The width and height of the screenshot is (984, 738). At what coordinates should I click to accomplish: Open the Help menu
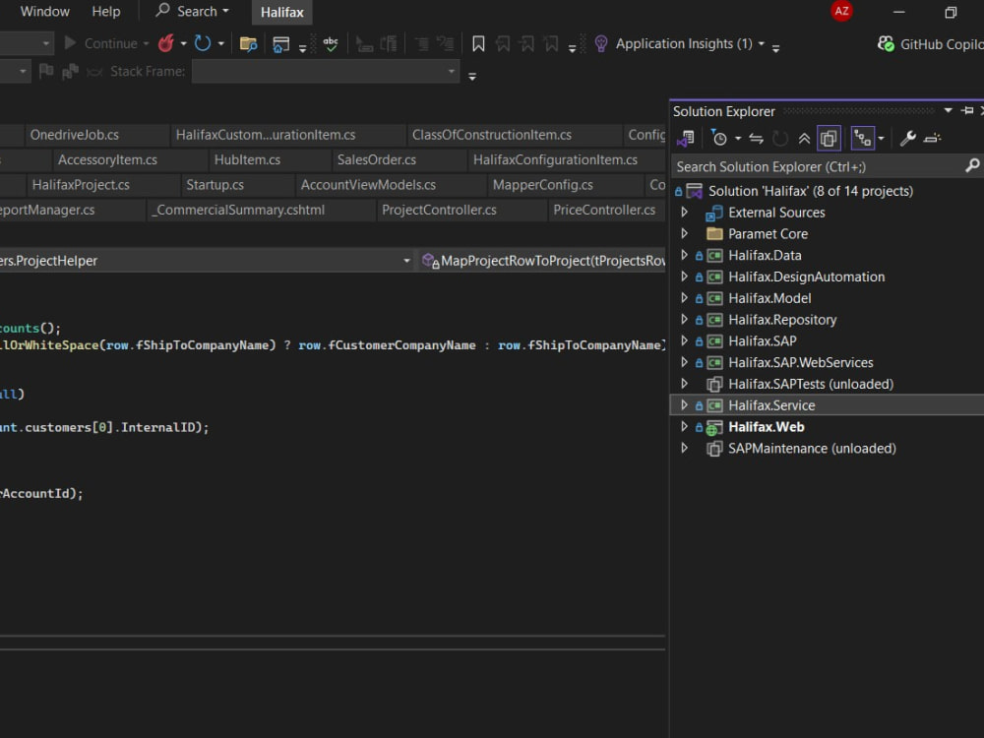(x=106, y=11)
